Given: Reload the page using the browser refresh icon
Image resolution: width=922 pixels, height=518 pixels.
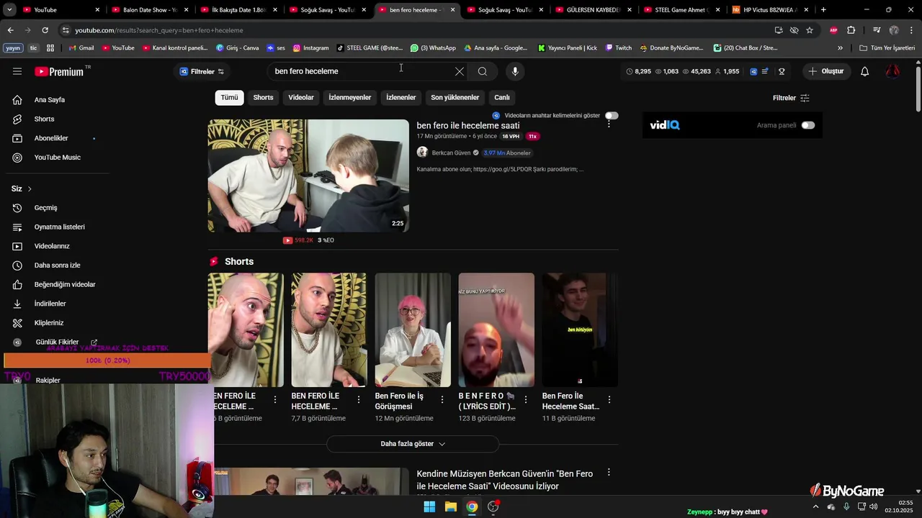Looking at the screenshot, I should (45, 30).
